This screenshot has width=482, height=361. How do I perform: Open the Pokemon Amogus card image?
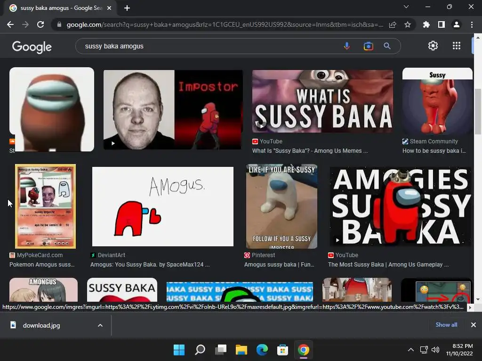pyautogui.click(x=45, y=206)
